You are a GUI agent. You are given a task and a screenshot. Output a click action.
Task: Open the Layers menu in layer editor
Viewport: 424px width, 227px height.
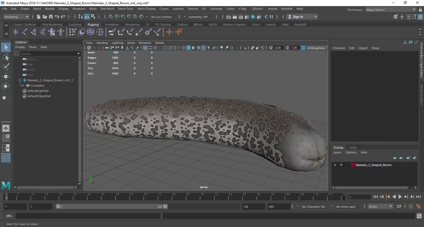[x=337, y=152]
